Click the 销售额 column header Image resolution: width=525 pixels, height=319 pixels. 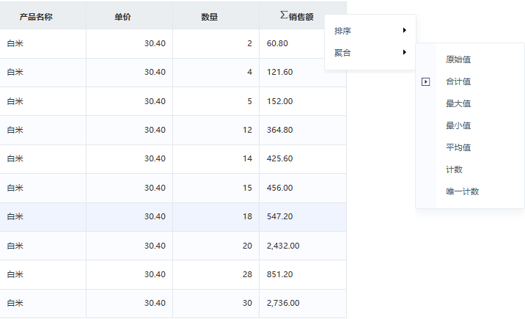[x=303, y=15]
